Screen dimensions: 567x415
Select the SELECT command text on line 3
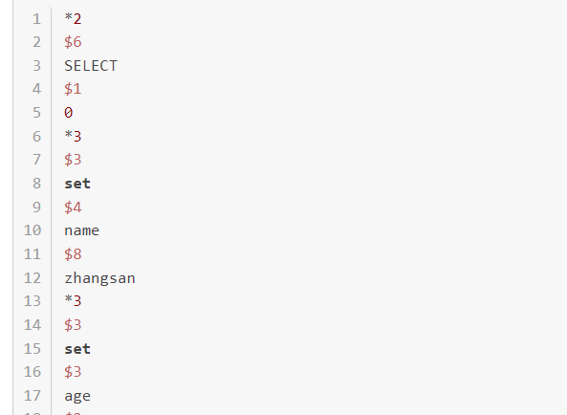(x=91, y=66)
